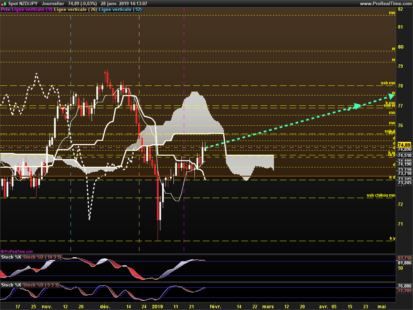Select Stoch %K label beside Stoch %D (14 3 5)

pyautogui.click(x=11, y=257)
